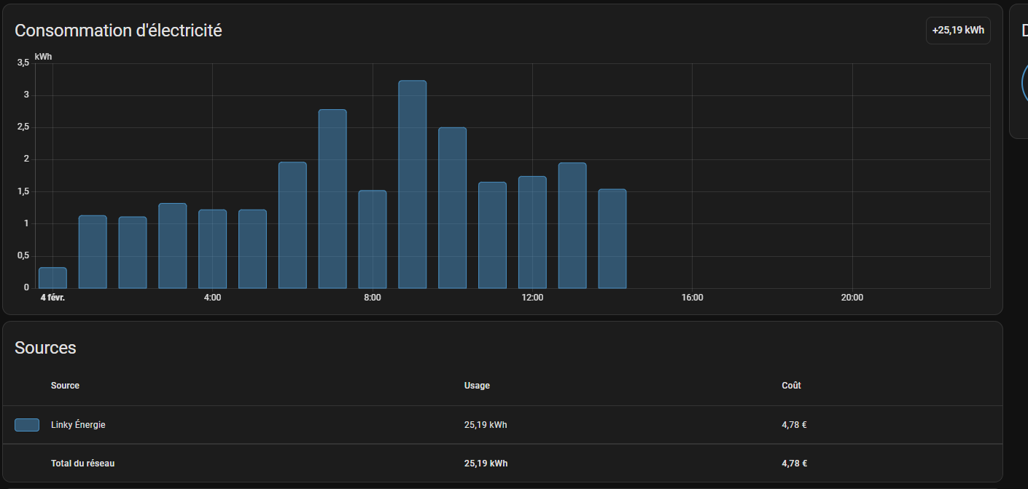
Task: Select the Total du réseau row label
Action: coord(82,464)
